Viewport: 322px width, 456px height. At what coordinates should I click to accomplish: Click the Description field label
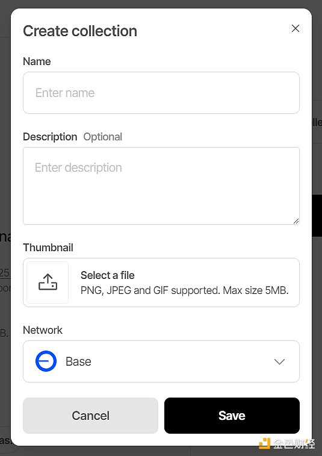click(x=50, y=137)
